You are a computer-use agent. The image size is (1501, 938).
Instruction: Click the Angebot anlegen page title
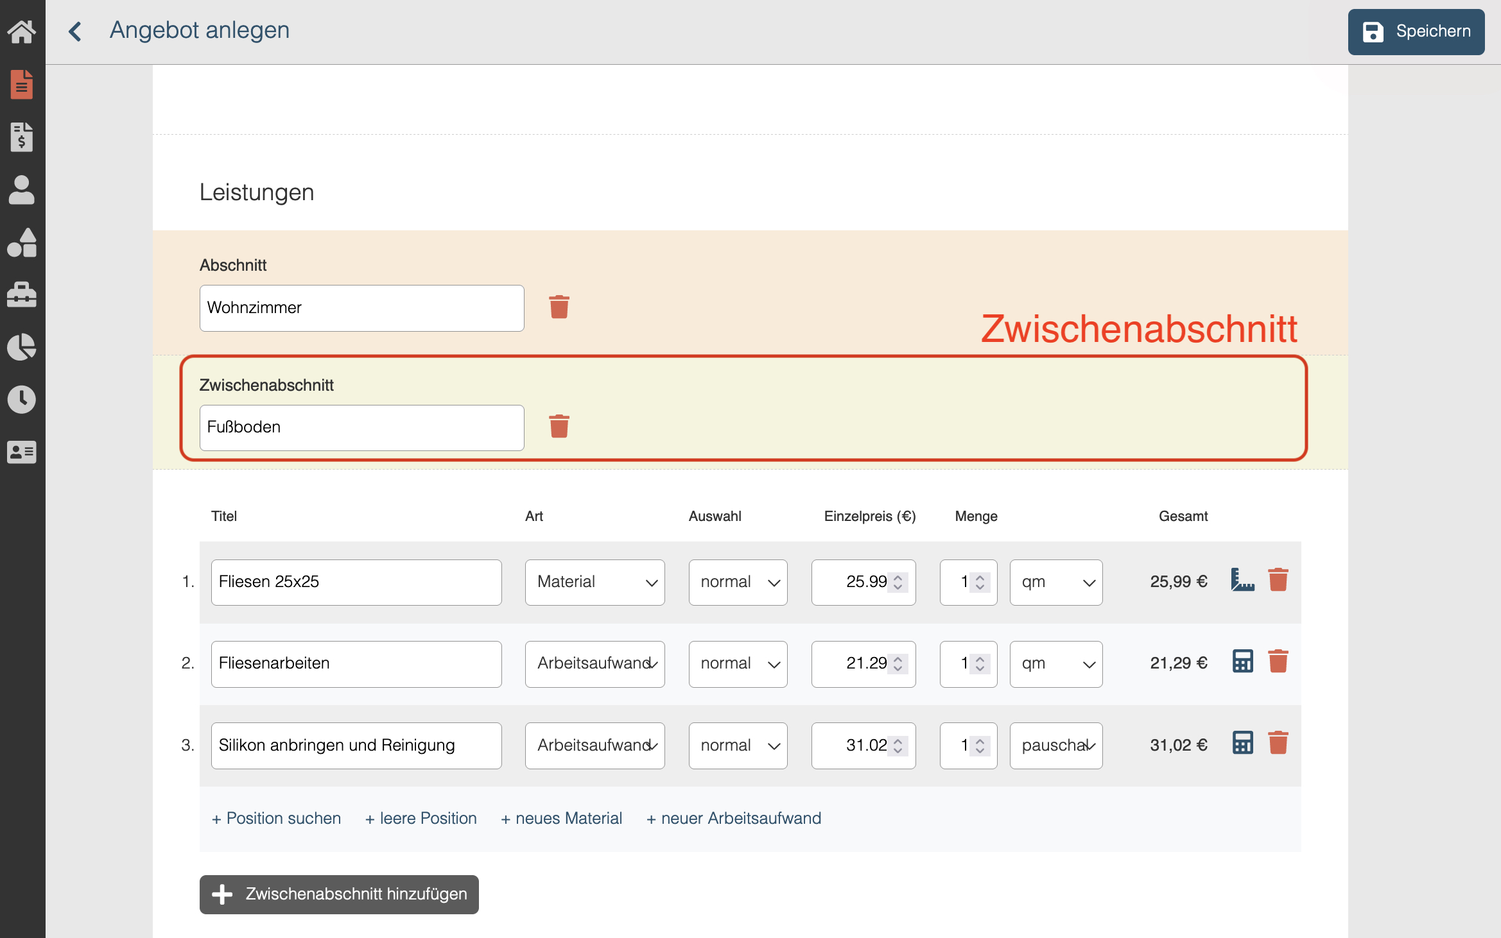[x=200, y=30]
